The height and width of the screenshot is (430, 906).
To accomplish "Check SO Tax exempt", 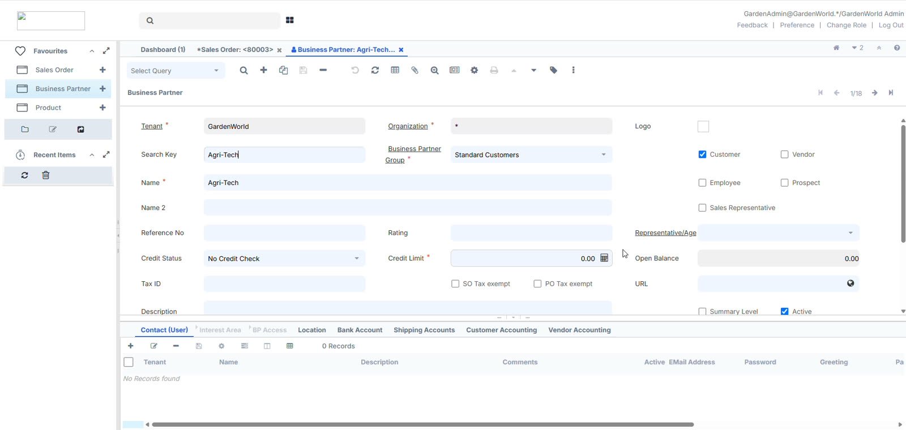I will (455, 283).
